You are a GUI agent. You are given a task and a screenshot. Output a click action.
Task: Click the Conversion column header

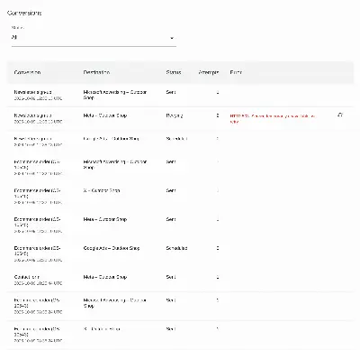(27, 72)
